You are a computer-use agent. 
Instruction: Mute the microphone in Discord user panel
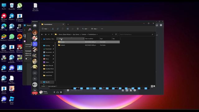(x=54, y=92)
